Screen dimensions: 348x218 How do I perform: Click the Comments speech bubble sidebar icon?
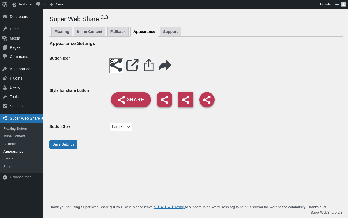[x=5, y=57]
